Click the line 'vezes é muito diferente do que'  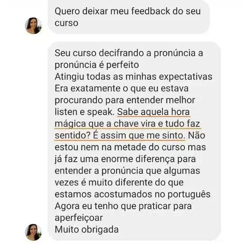(x=119, y=183)
